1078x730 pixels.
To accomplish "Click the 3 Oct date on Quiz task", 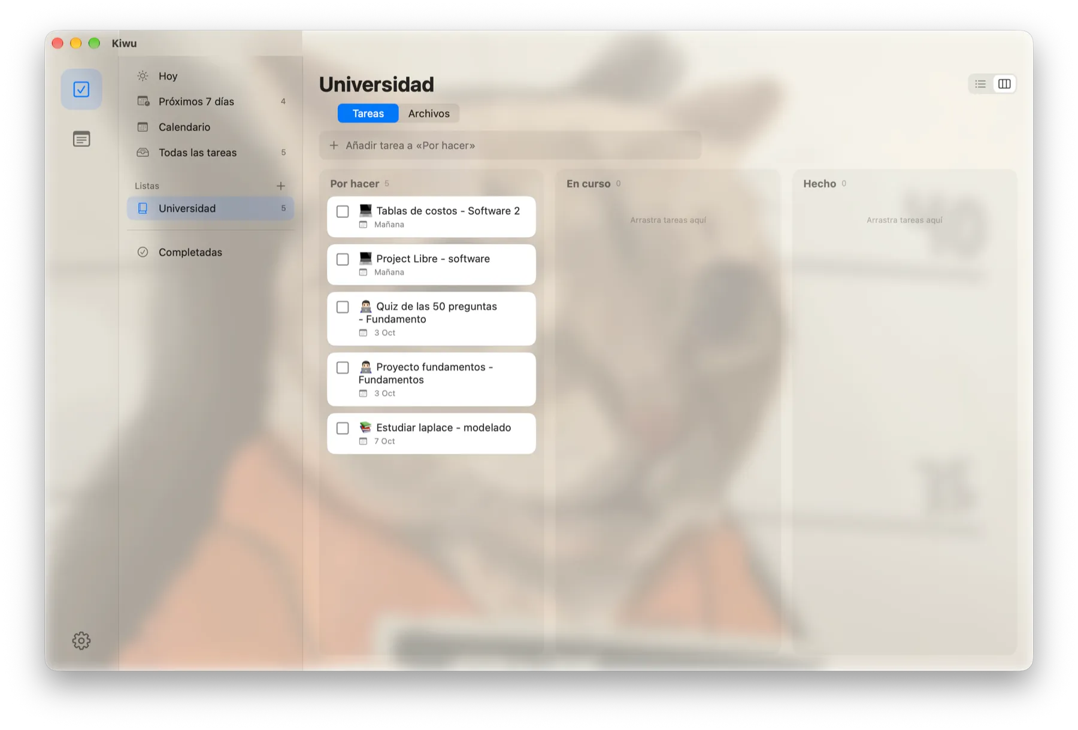I will (x=384, y=333).
